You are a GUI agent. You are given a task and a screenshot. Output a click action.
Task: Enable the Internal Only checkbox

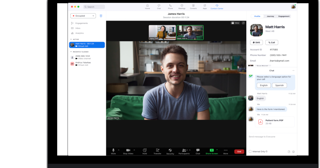point(250,151)
